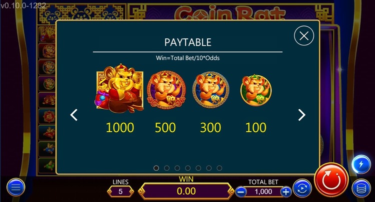Open the blue hamburger menu
Screen dimensions: 375x202
pos(16,188)
